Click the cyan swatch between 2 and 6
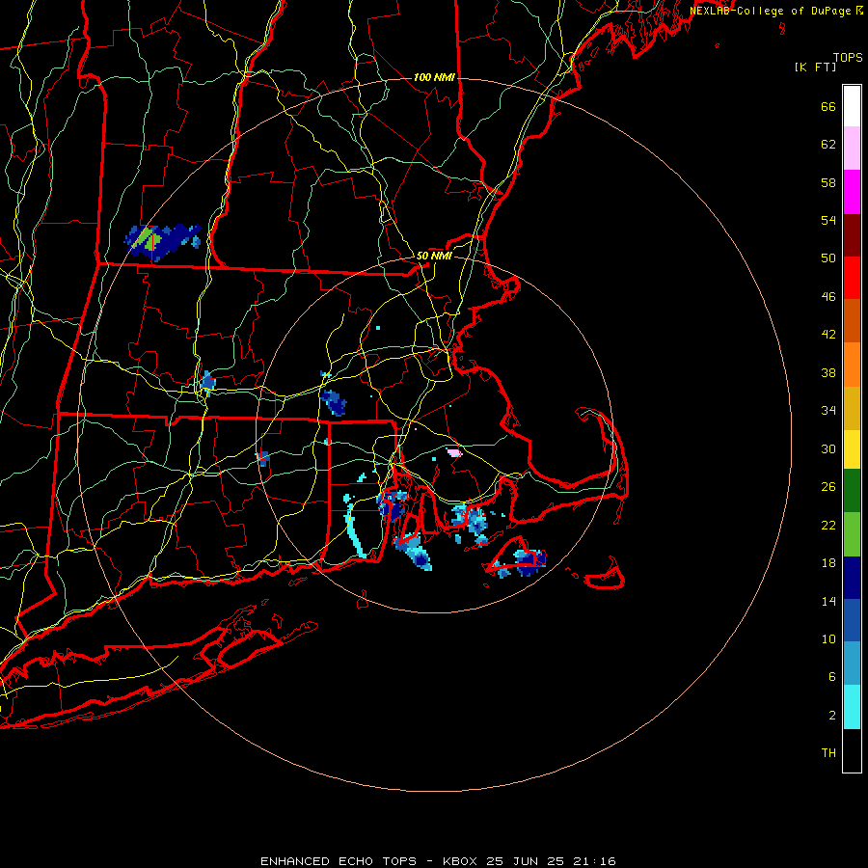The width and height of the screenshot is (868, 868). click(x=852, y=707)
